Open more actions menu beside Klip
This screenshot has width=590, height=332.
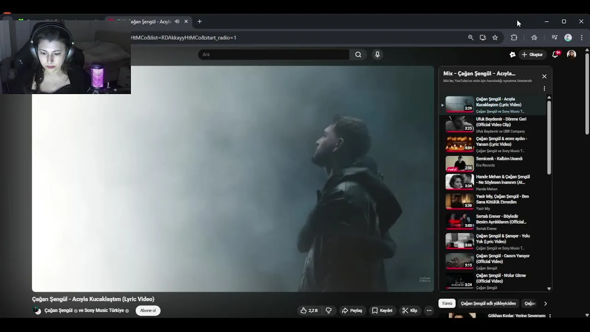(429, 311)
